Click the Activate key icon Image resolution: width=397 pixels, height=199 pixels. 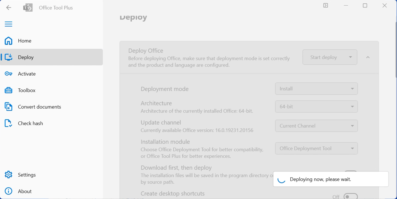tap(8, 74)
